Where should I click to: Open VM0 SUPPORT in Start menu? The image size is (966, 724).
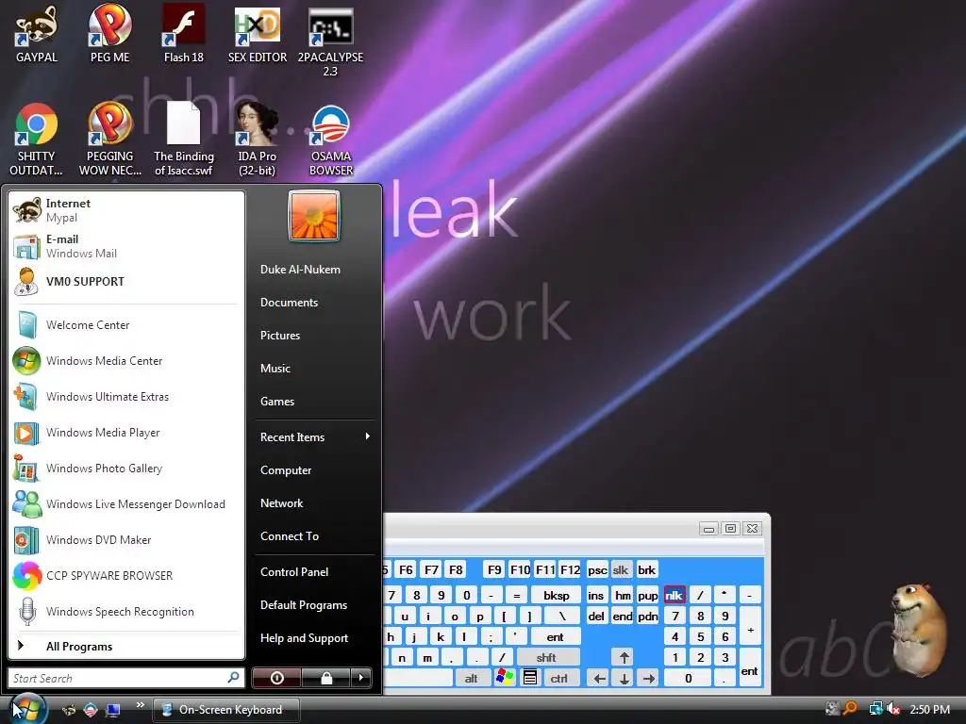point(126,281)
